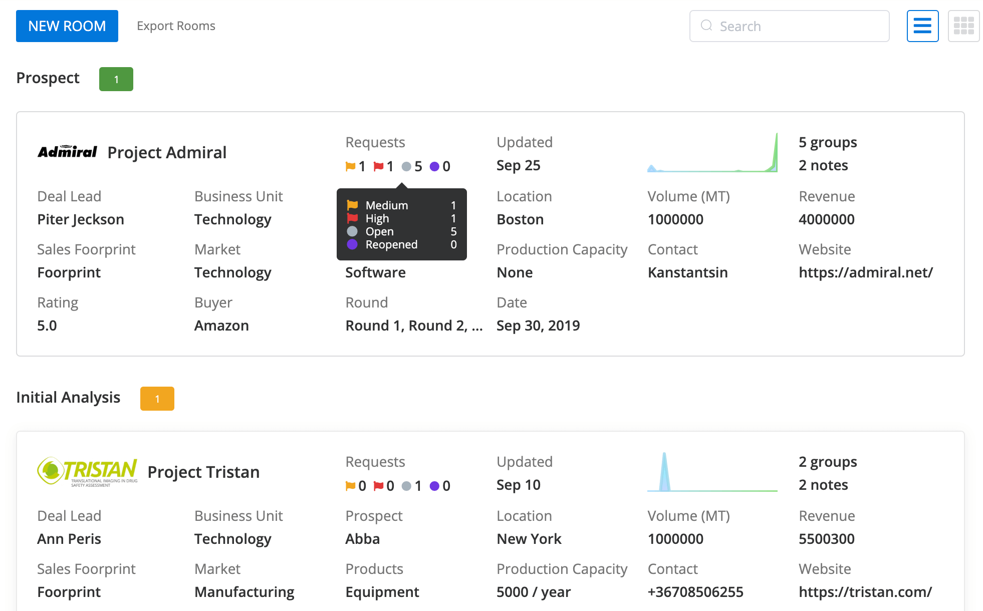
Task: Click the search magnifier icon
Action: (706, 26)
